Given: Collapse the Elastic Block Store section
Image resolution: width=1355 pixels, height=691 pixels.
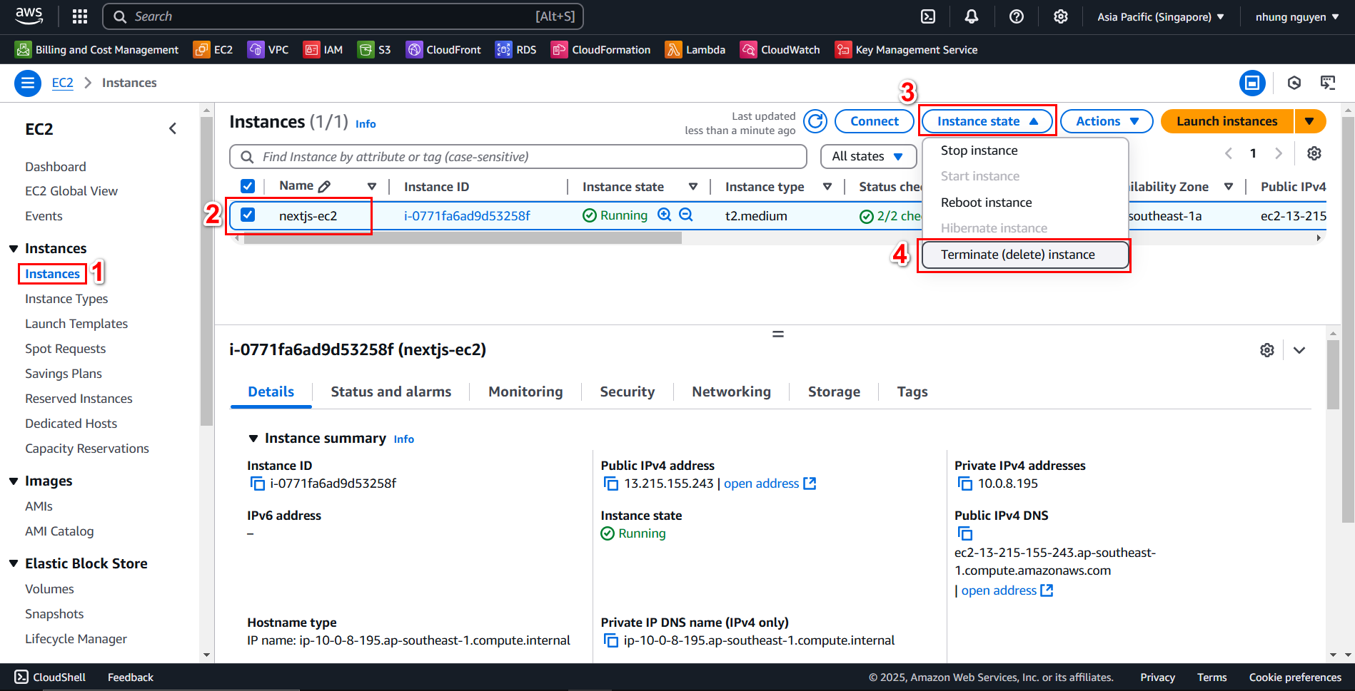Looking at the screenshot, I should [14, 563].
